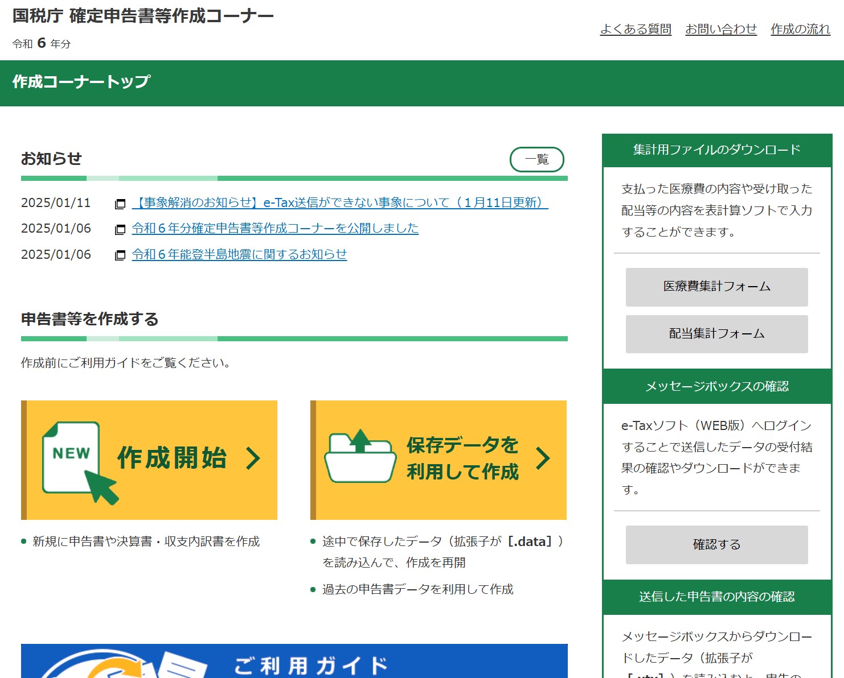Image resolution: width=844 pixels, height=678 pixels.
Task: Click the date 2025/01/11
Action: point(56,203)
